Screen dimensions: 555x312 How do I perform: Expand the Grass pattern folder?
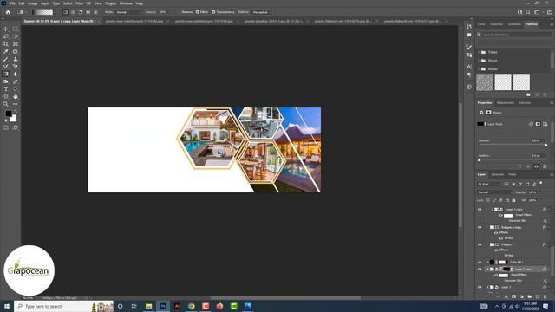(x=479, y=61)
